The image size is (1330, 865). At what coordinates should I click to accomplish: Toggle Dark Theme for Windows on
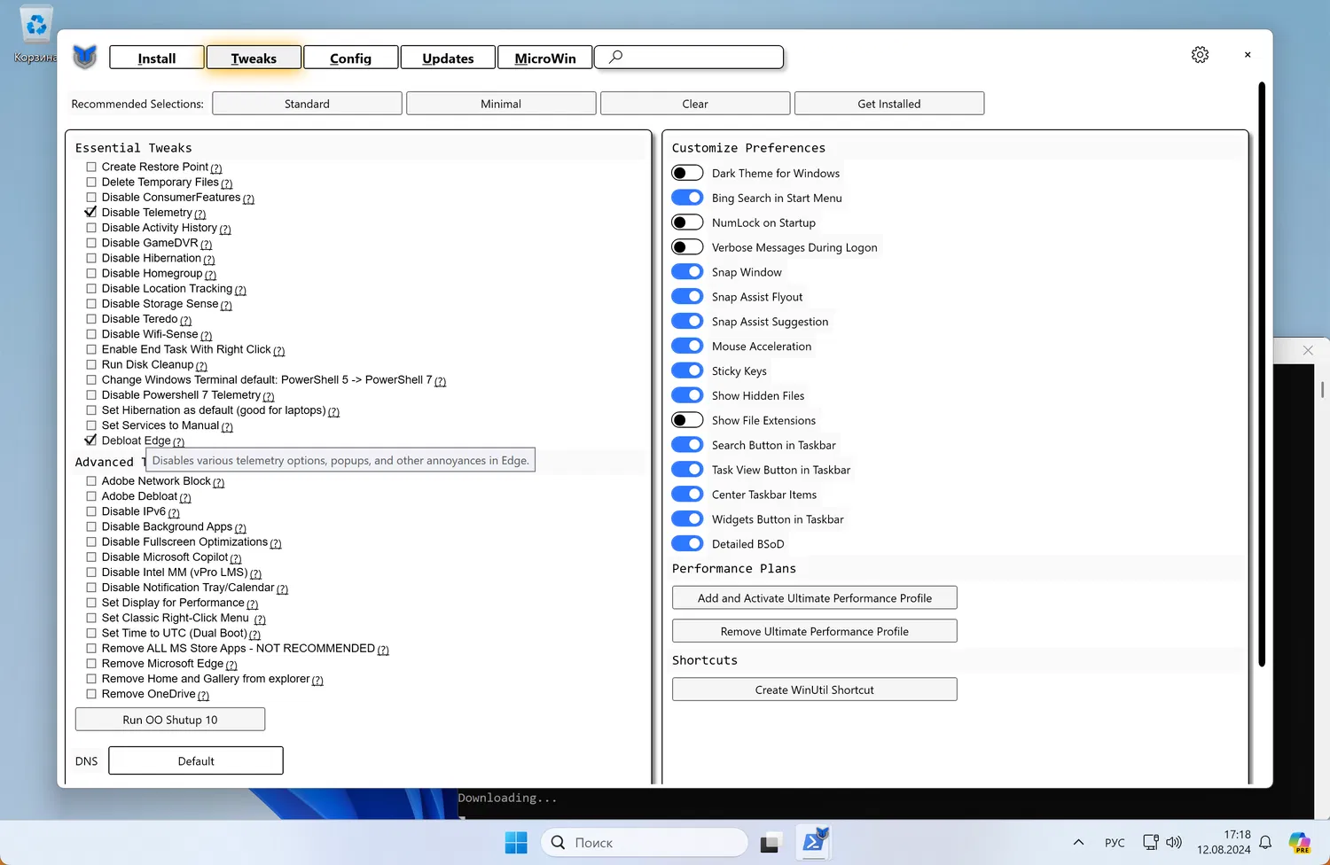tap(687, 173)
